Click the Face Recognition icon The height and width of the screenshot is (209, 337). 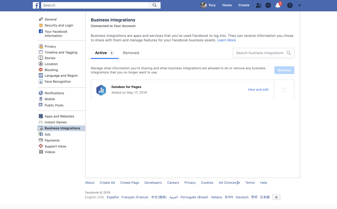[41, 81]
